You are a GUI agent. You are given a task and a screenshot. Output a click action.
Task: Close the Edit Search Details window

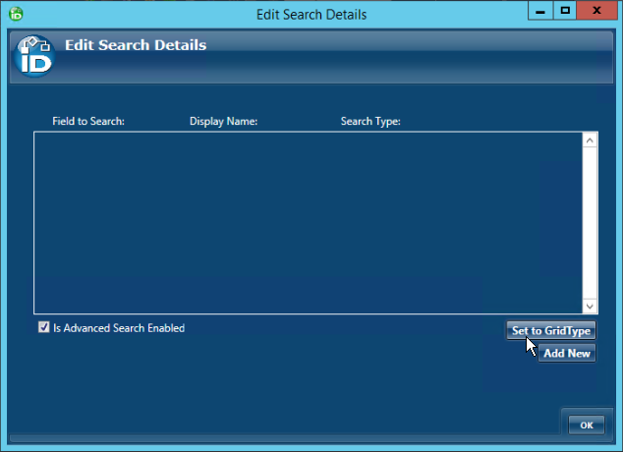[x=596, y=11]
